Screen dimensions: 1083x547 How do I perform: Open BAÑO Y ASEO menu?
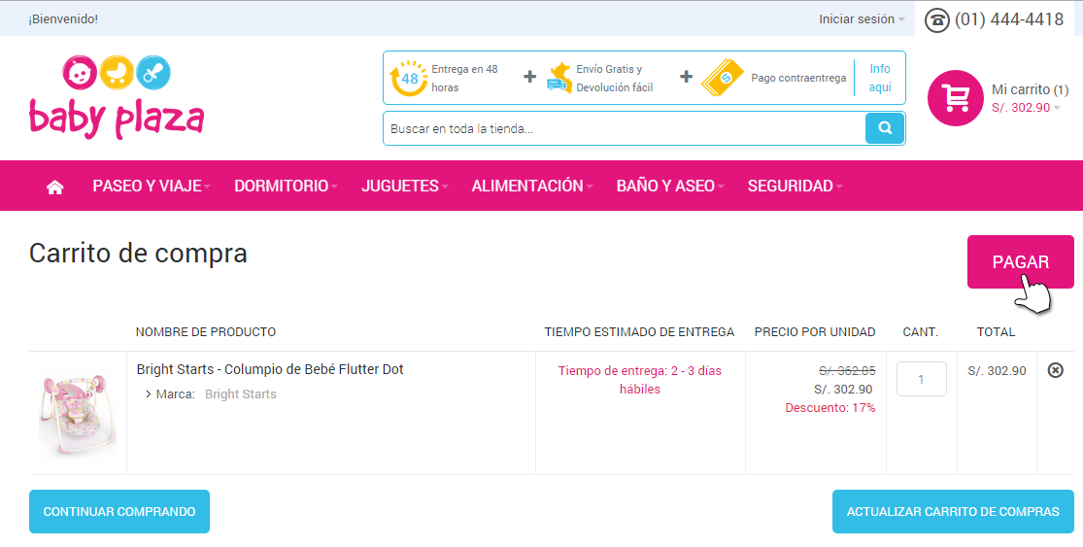670,186
